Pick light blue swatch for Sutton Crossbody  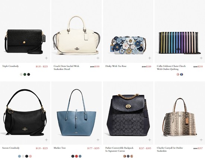click(x=19, y=156)
